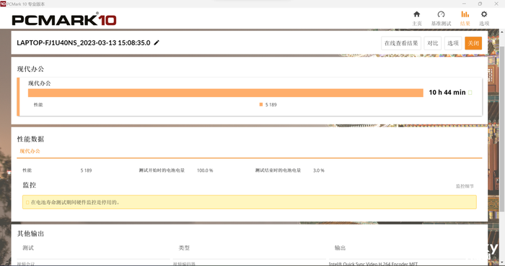
Task: Click the vertical scrollbar on the right
Action: tap(502, 129)
